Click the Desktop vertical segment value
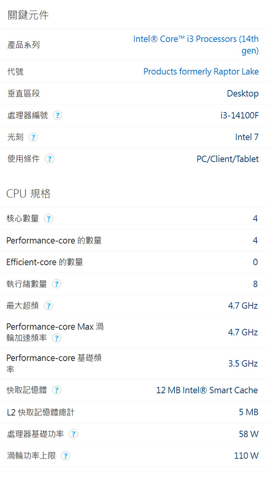Image resolution: width=274 pixels, height=477 pixels. pos(243,94)
